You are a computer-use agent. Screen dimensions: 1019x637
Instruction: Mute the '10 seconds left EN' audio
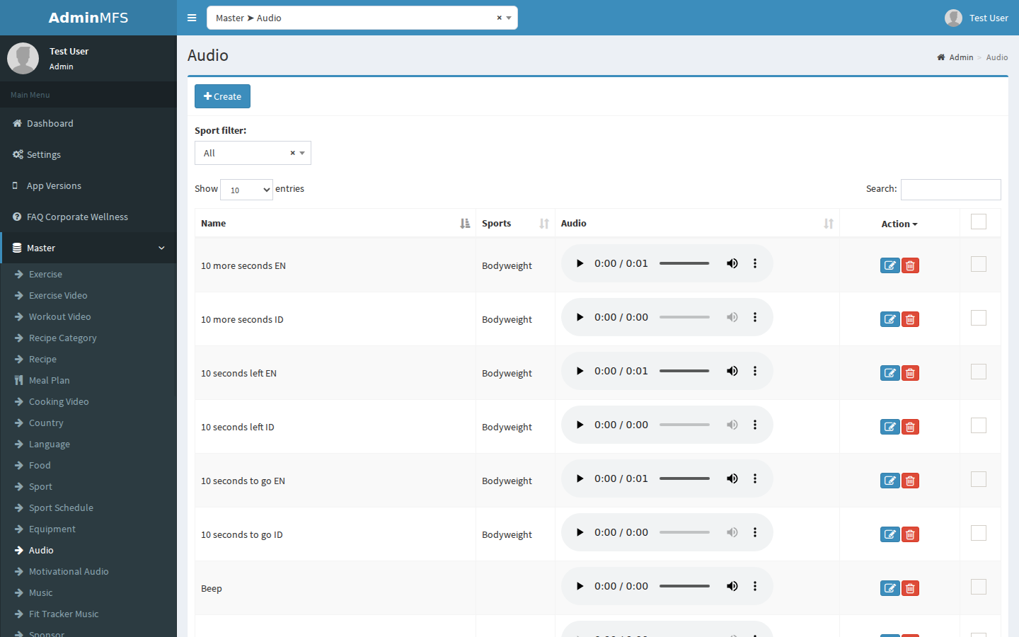[x=732, y=371]
